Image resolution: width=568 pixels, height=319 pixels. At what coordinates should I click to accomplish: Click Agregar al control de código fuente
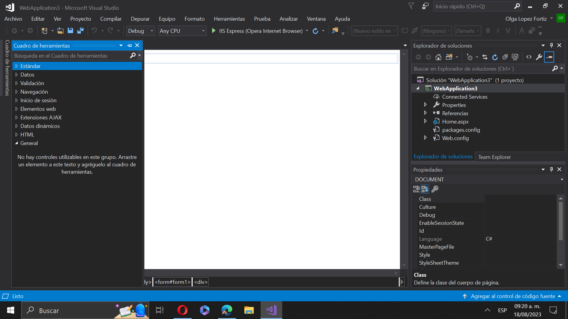point(512,296)
